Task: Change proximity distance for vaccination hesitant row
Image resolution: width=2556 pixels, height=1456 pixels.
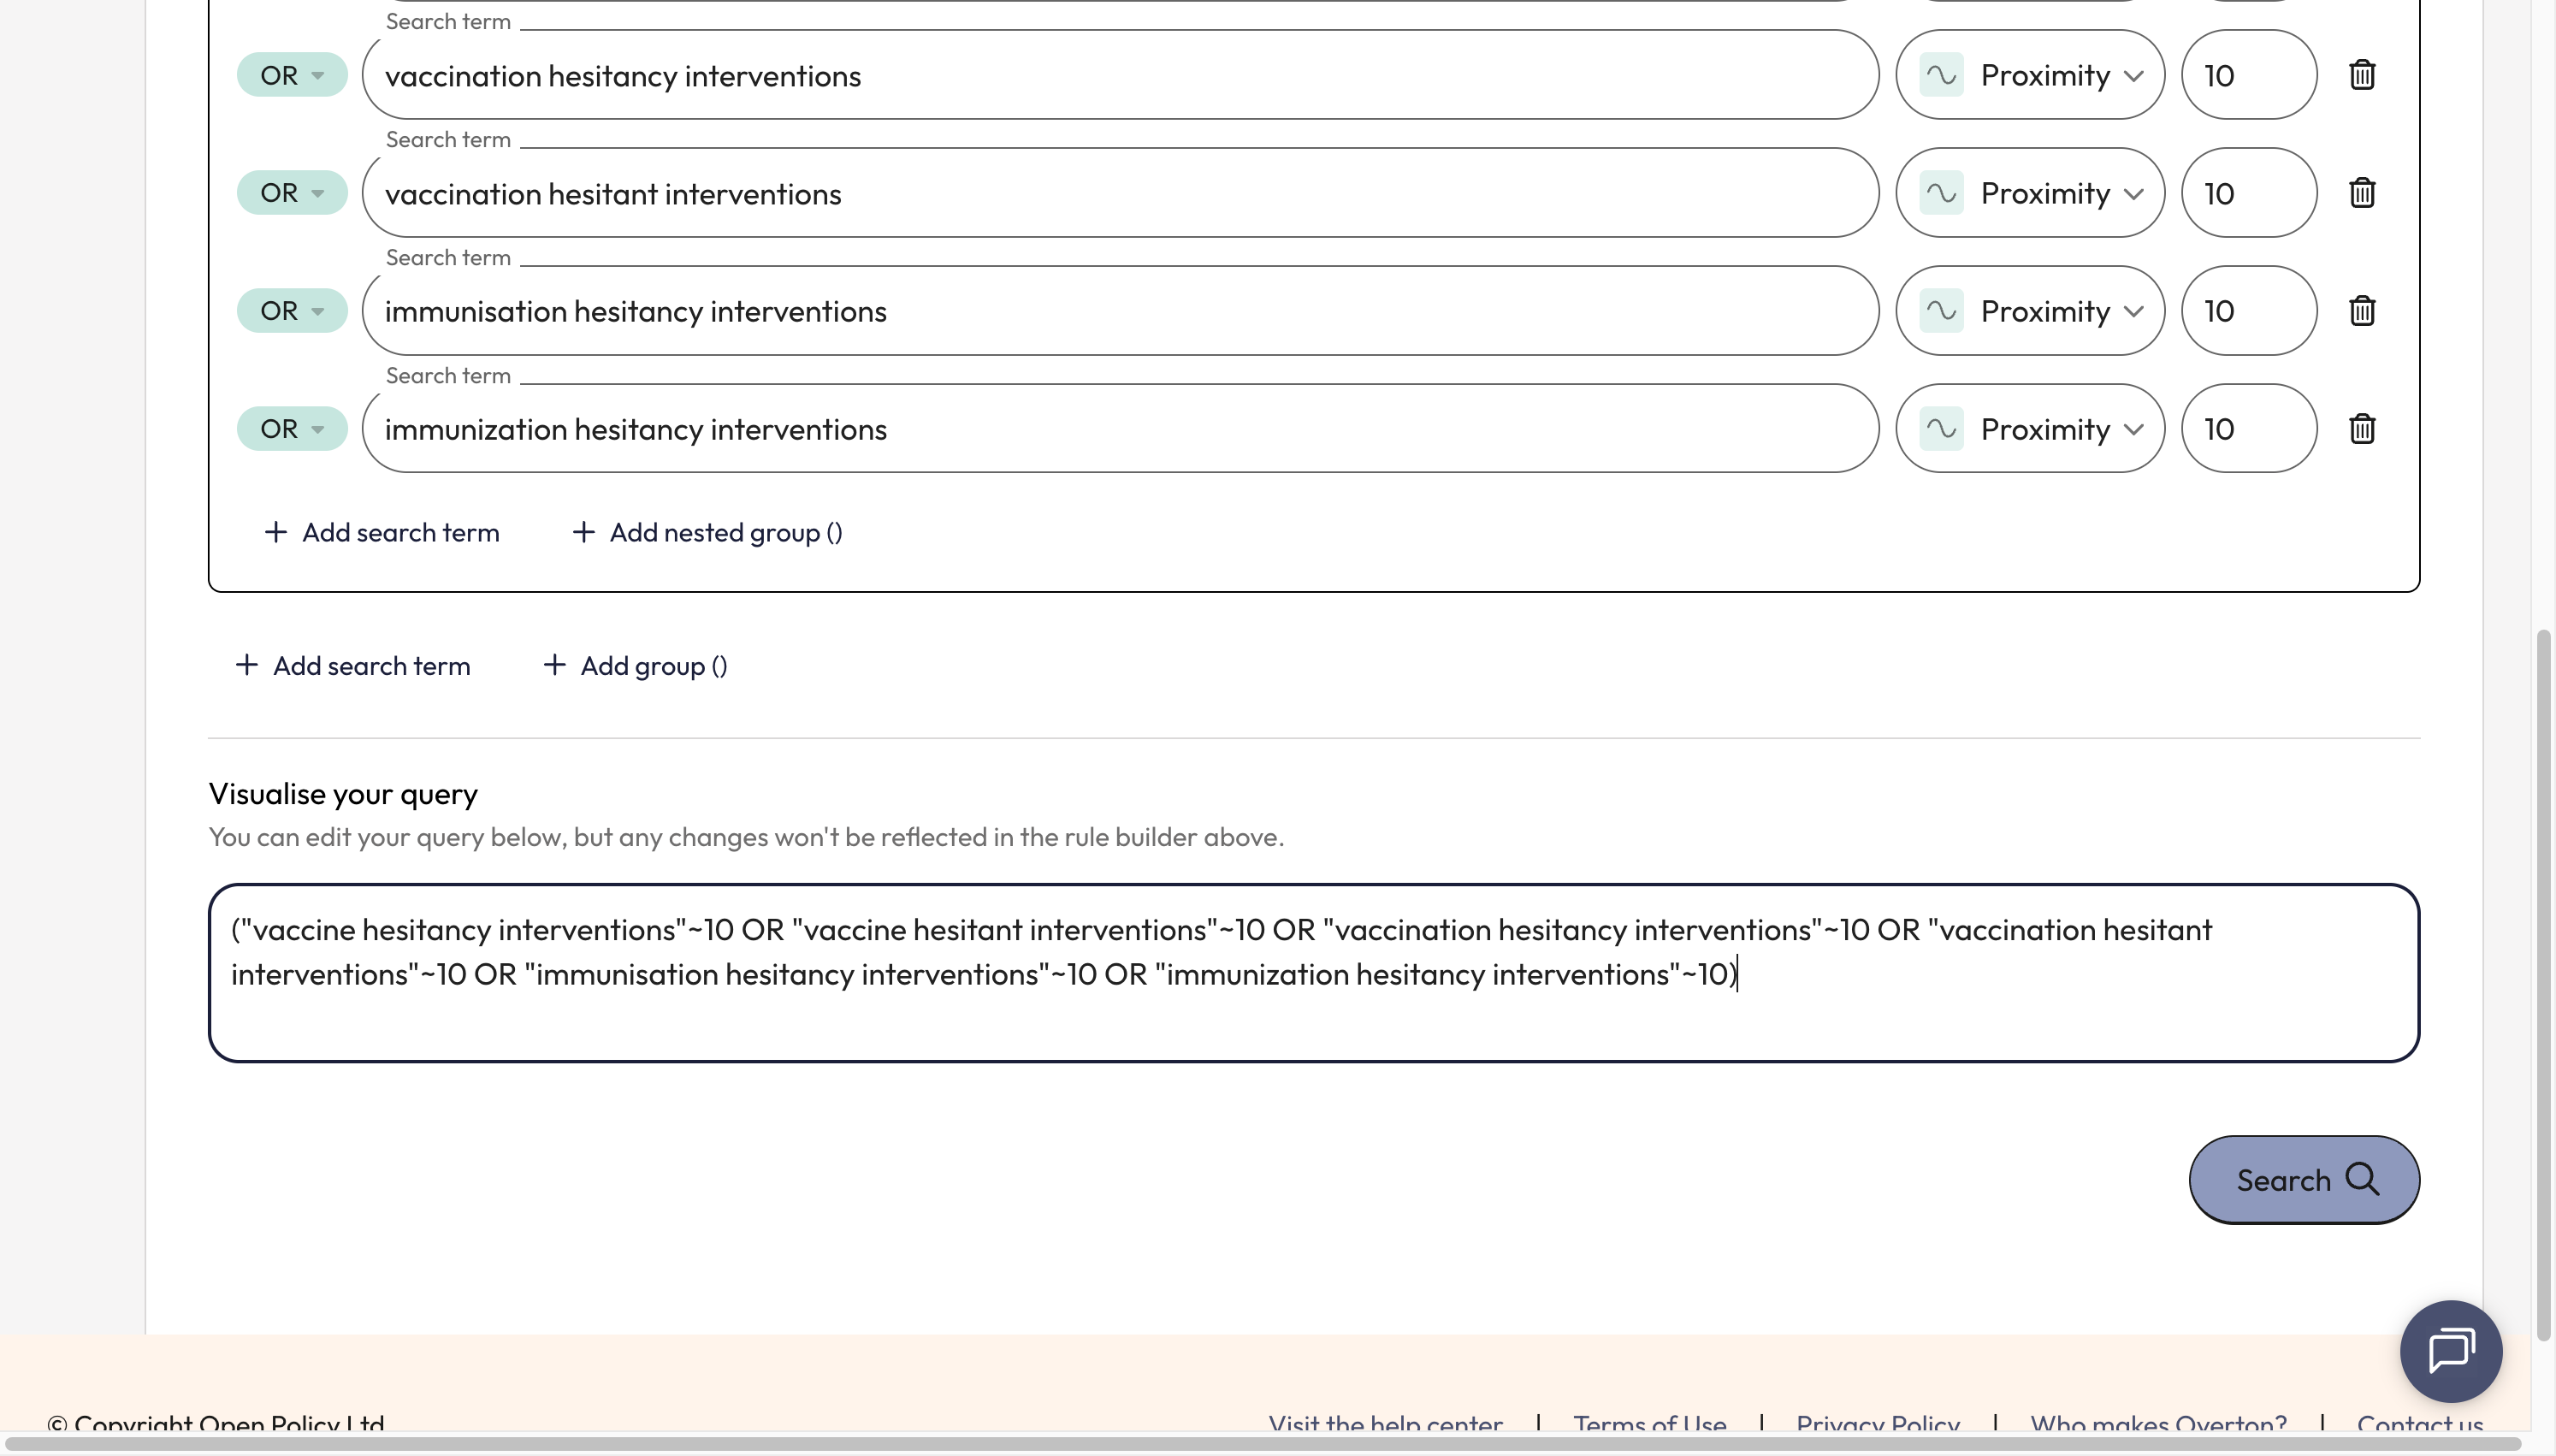Action: (2249, 193)
